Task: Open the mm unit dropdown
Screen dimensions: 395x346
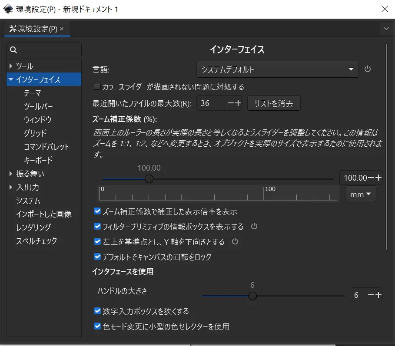Action: (361, 194)
